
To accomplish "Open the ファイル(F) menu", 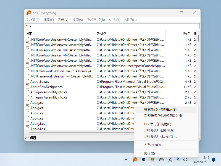I will click(33, 20).
